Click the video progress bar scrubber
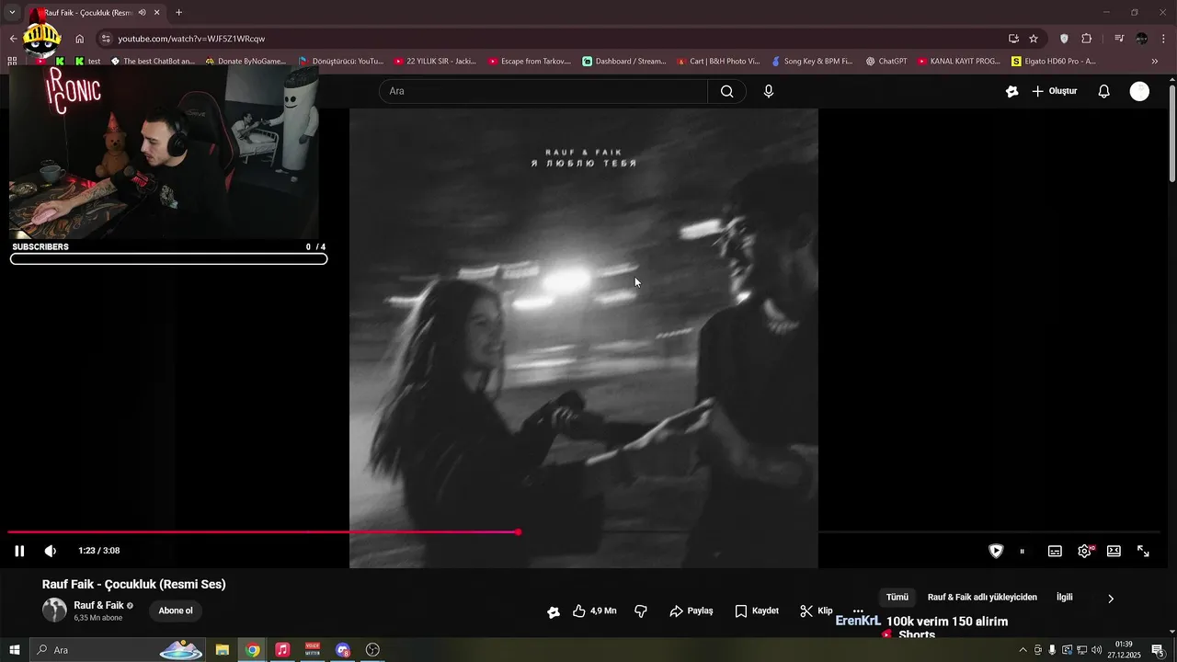Screen dimensions: 1177x662 (x=519, y=532)
